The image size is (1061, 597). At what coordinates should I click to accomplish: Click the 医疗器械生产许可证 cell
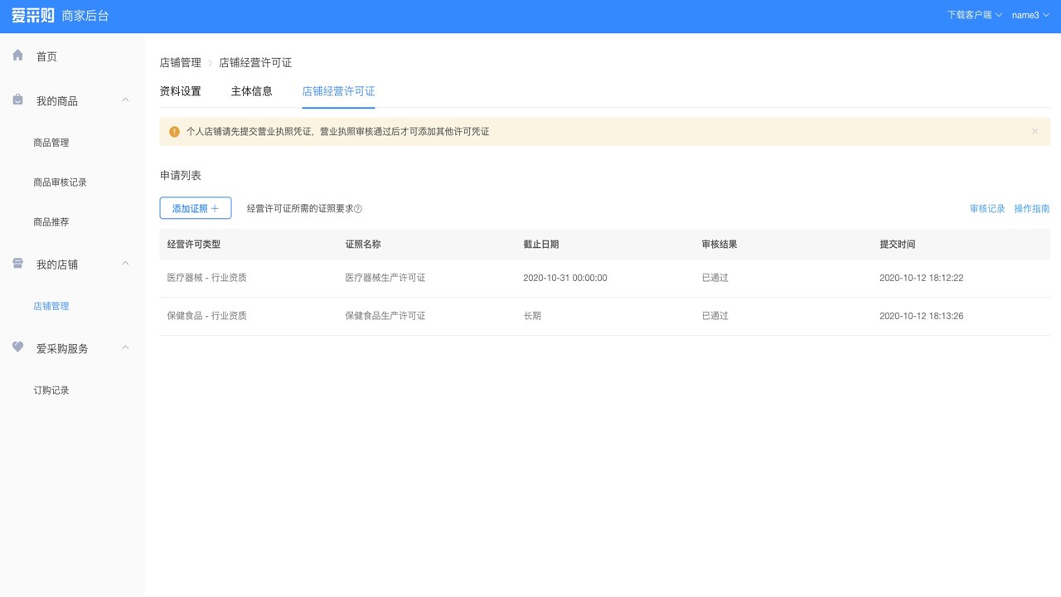[x=385, y=278]
